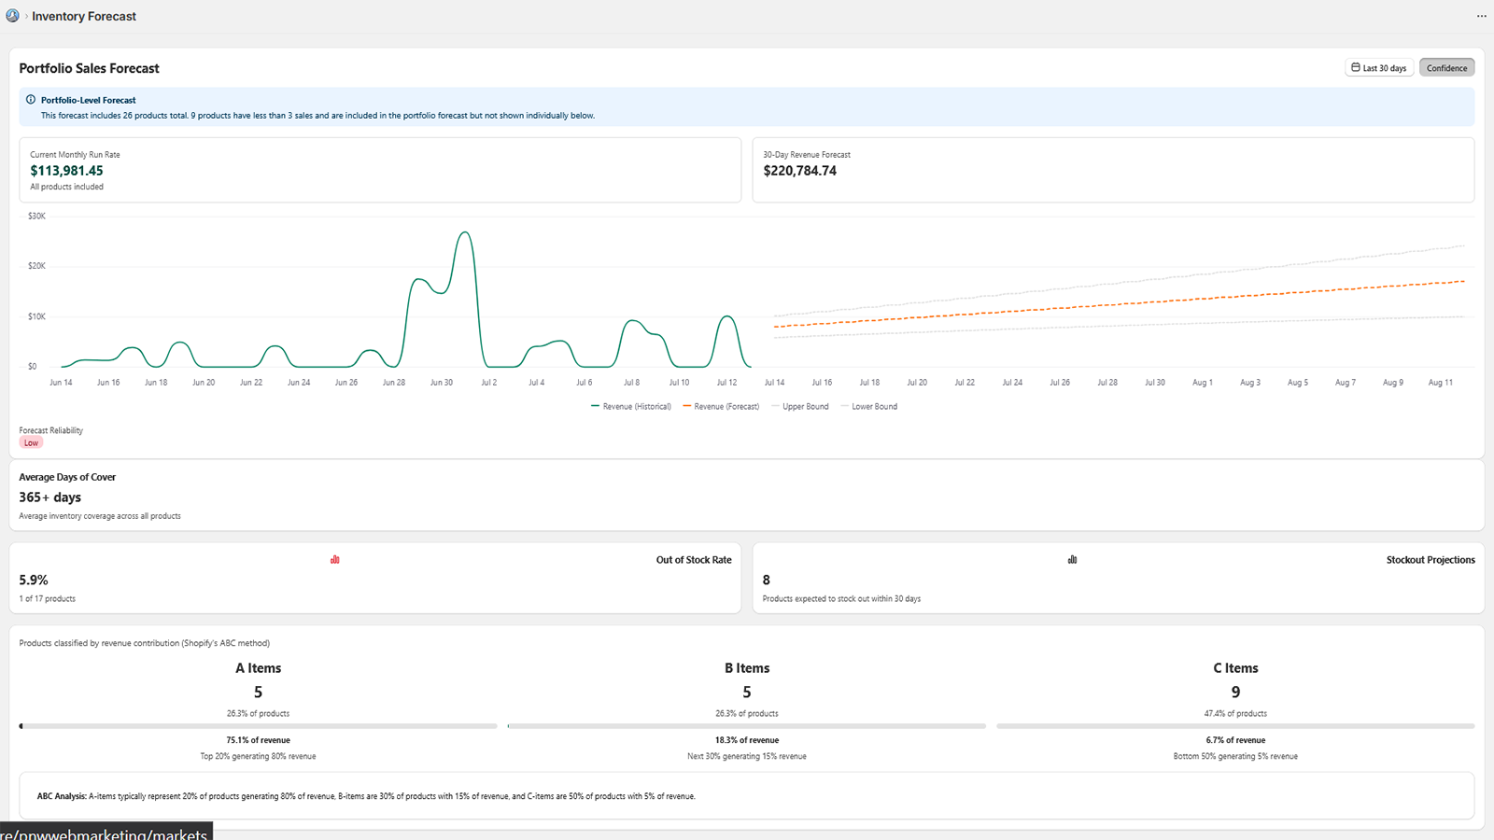
Task: Click the A Items revenue progress bar
Action: point(259,725)
